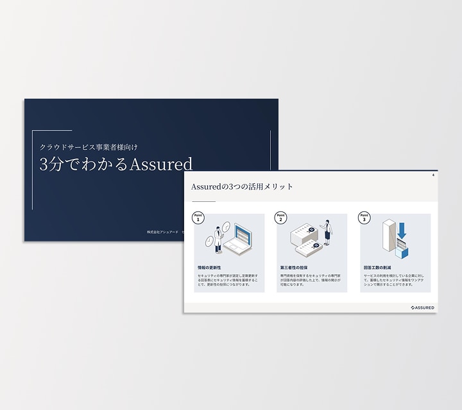Viewport: 462px width, 410px height.
Task: Click the 'Assuredの3つの活用メリット' heading
Action: [x=242, y=187]
